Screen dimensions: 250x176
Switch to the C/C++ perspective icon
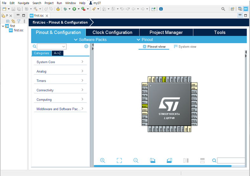coord(240,9)
